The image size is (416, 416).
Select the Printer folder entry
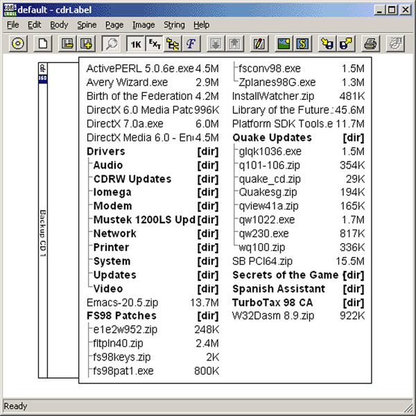click(x=156, y=248)
